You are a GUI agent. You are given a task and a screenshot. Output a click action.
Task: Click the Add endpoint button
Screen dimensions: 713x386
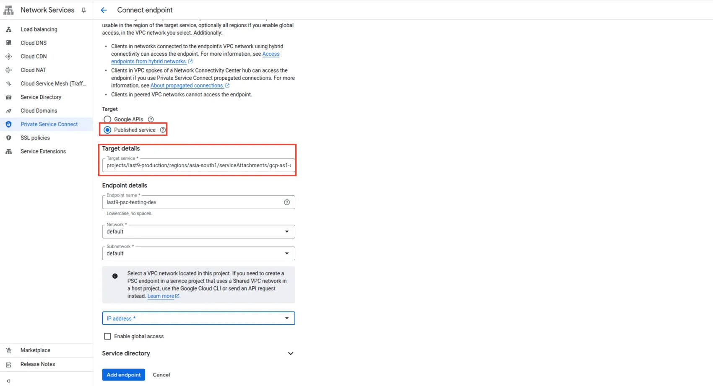click(123, 375)
